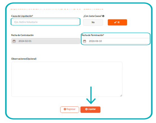Submit the form with the Liquidar button
The image size is (156, 123).
pos(90,109)
